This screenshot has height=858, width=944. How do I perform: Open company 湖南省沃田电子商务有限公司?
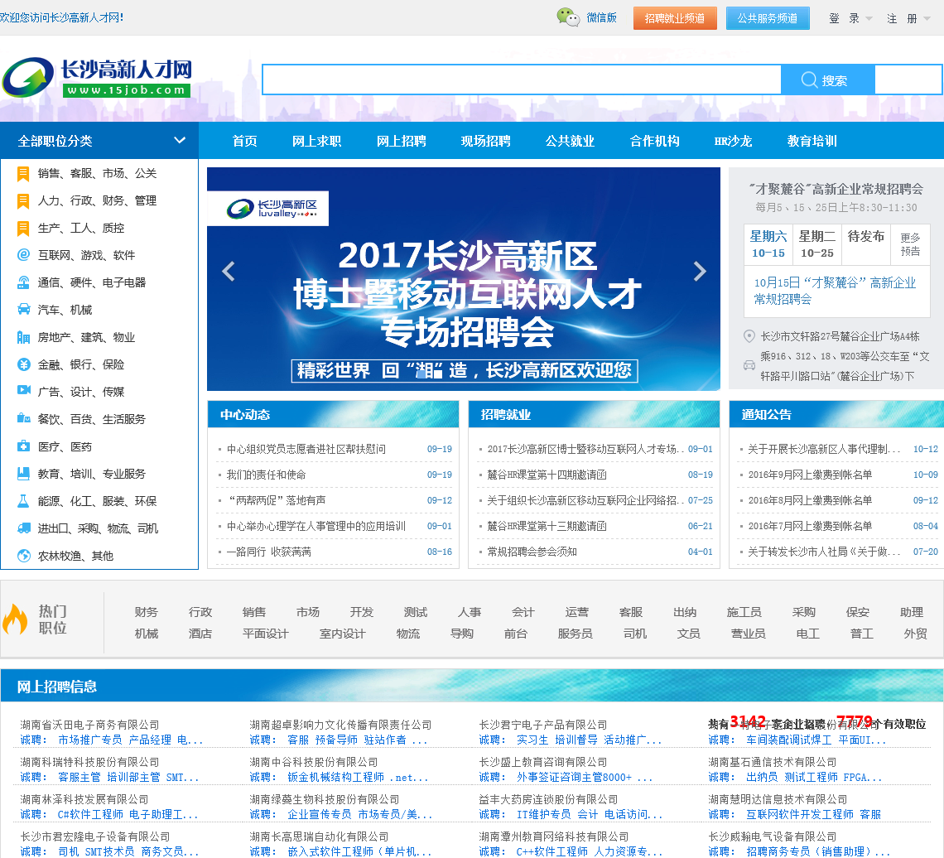click(x=89, y=725)
